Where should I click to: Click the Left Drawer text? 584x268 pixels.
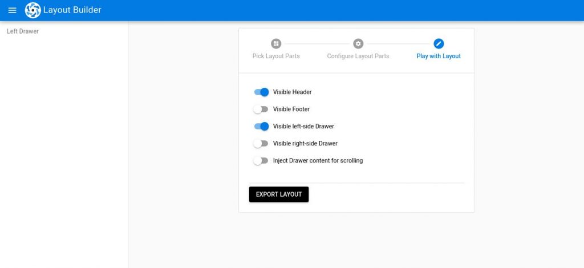coord(23,31)
